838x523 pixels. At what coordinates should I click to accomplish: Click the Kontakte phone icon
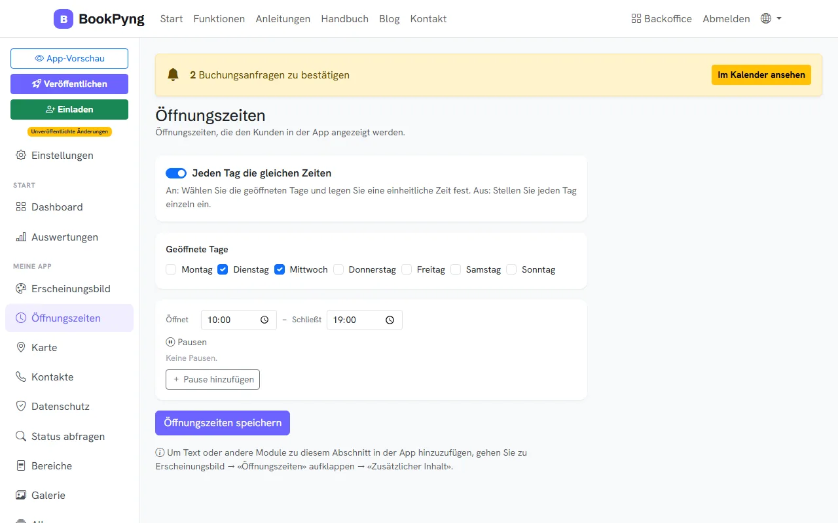[x=21, y=377]
